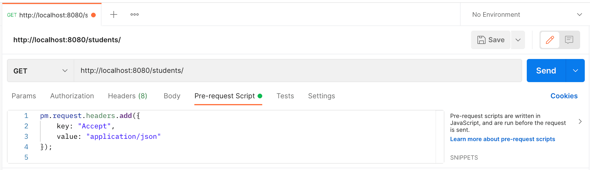Click the Learn more about pre-request scripts link
The height and width of the screenshot is (170, 590).
coord(502,139)
